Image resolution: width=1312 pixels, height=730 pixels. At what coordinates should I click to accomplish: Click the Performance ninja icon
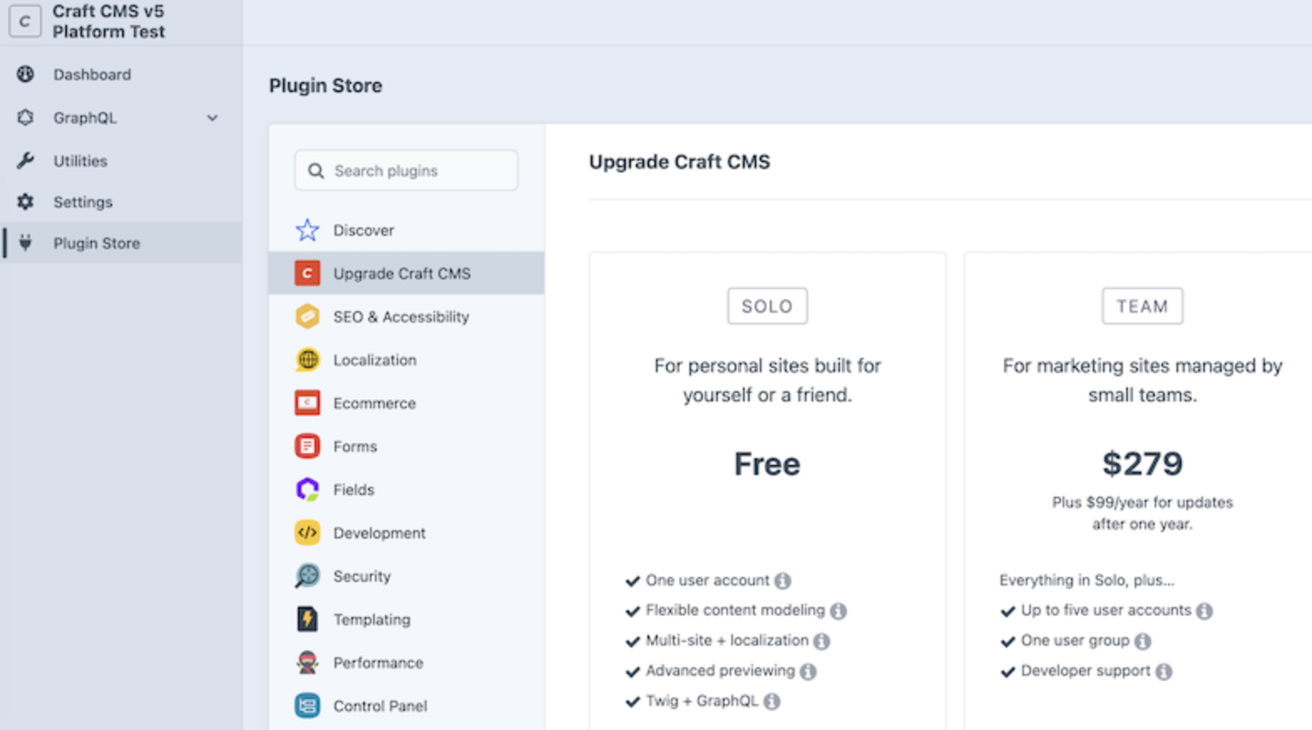pyautogui.click(x=307, y=662)
